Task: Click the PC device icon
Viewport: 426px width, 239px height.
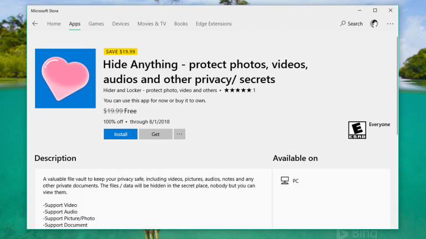Action: tap(285, 180)
